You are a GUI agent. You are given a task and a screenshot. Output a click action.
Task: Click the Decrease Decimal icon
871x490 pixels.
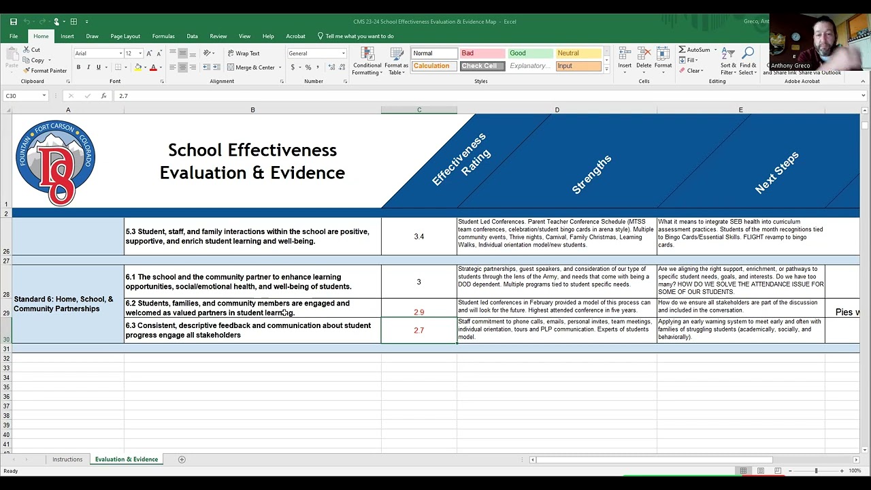341,67
